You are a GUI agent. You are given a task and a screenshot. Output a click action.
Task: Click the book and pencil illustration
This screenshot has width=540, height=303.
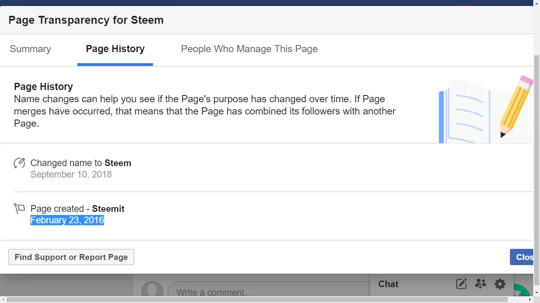click(486, 109)
